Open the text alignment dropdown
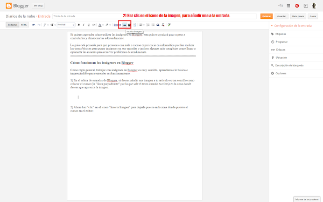This screenshot has width=323, height=202. (142, 25)
